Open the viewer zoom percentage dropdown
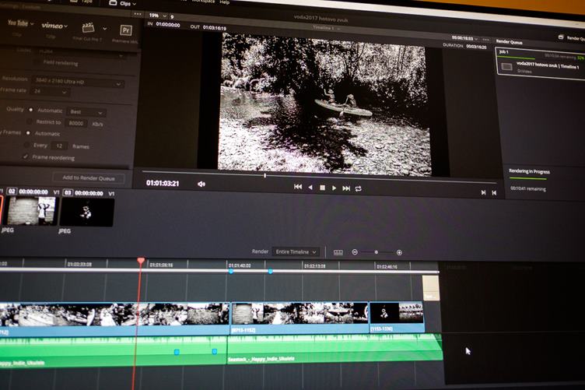The width and height of the screenshot is (585, 390). 158,16
